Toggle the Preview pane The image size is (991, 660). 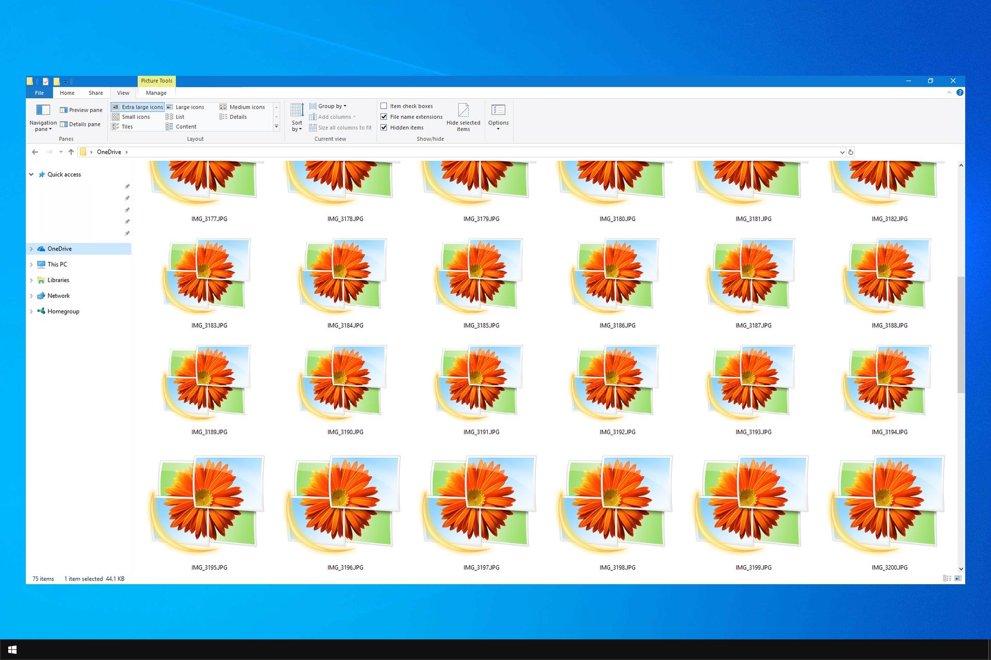point(81,110)
